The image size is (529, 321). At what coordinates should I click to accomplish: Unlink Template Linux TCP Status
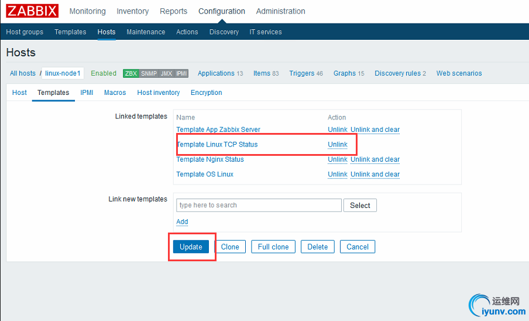[x=338, y=145]
